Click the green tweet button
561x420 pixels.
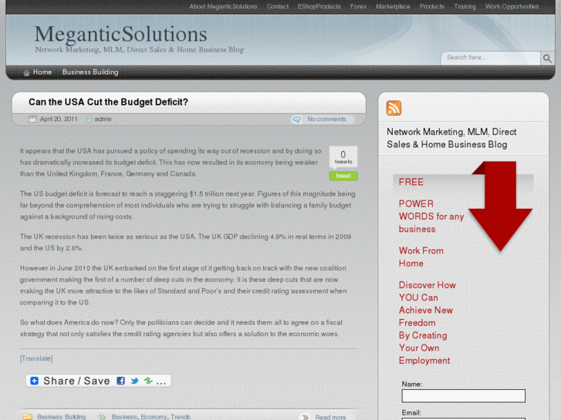click(343, 176)
